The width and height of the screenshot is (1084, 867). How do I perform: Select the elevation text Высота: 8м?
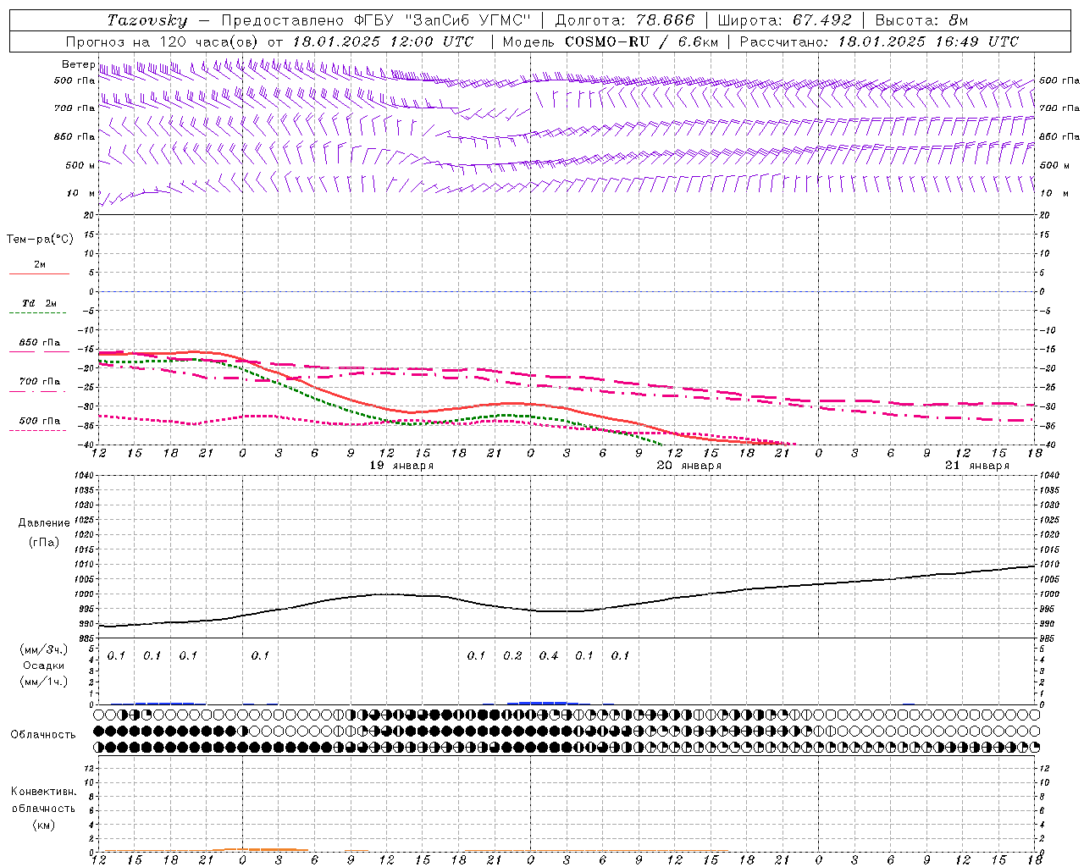pyautogui.click(x=921, y=20)
